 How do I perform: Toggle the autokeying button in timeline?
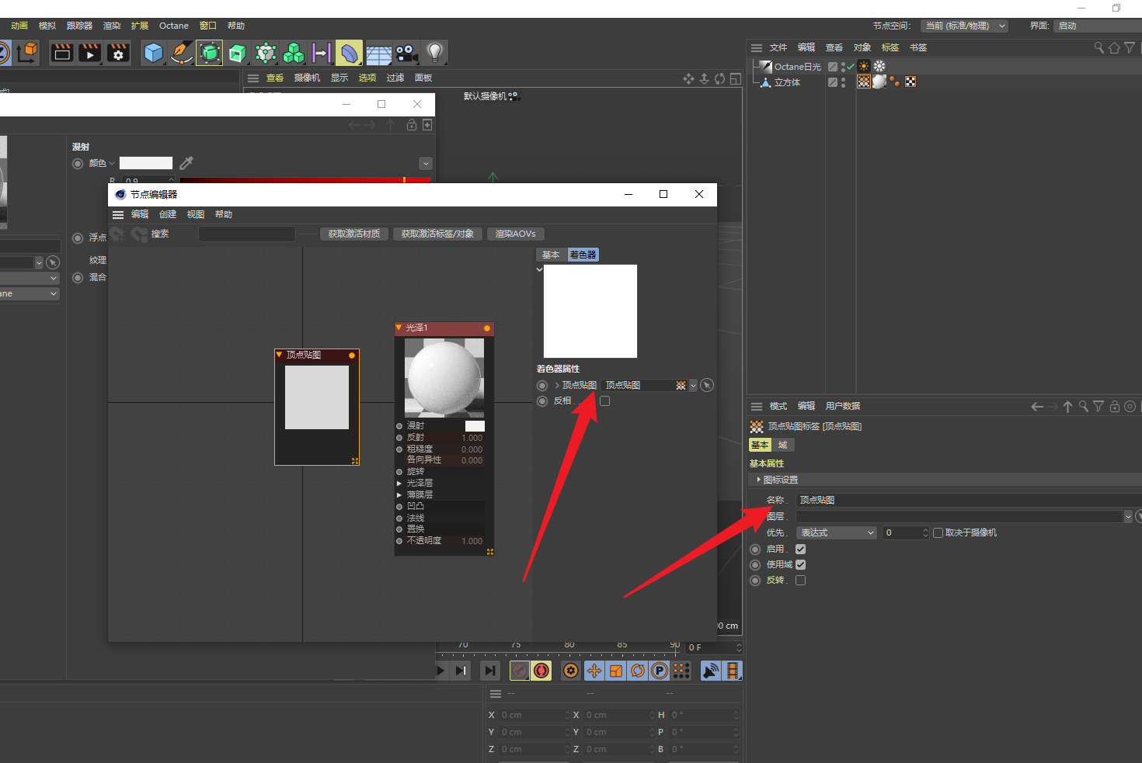pos(541,671)
